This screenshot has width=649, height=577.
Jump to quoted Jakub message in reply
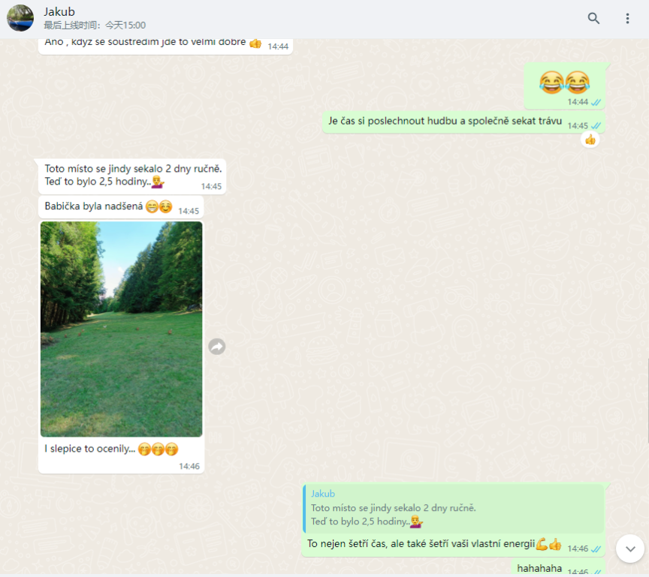(453, 509)
